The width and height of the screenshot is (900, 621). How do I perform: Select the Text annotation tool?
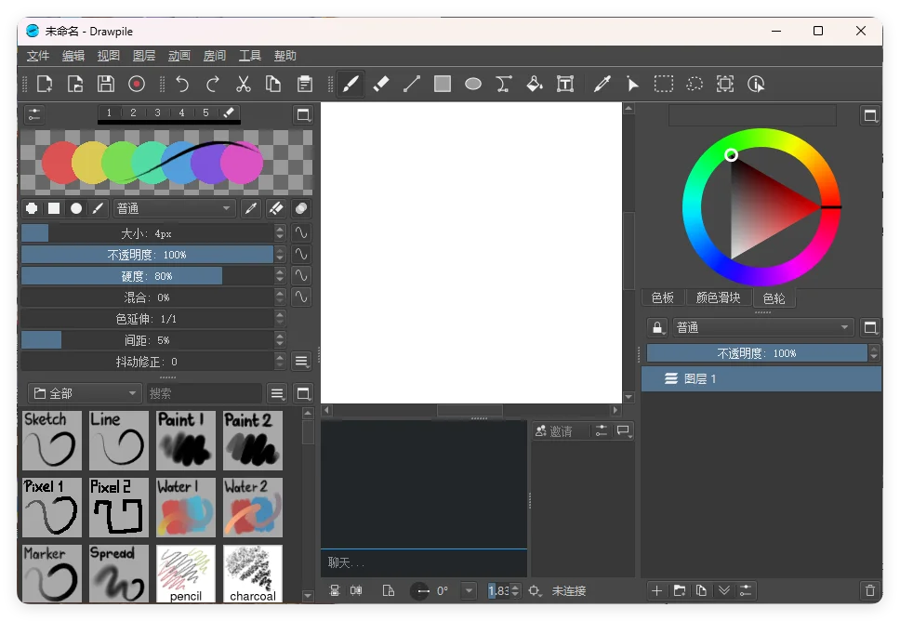[x=565, y=84]
